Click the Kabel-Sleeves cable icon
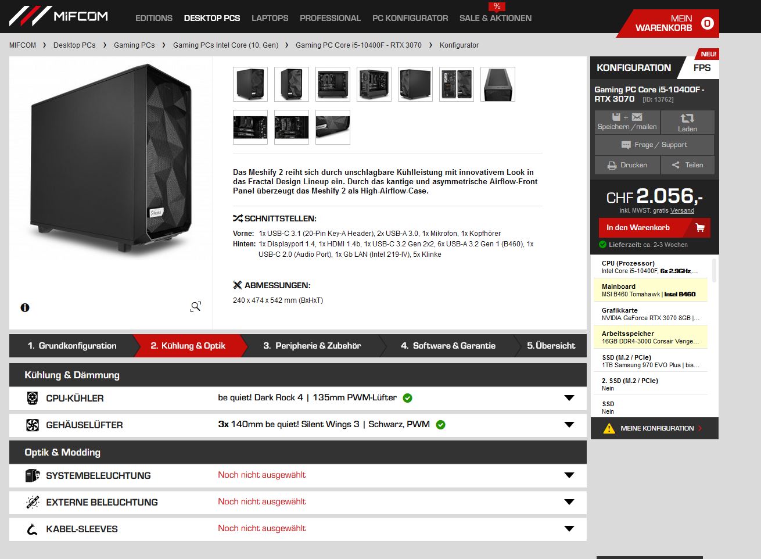This screenshot has height=559, width=761. (x=33, y=529)
